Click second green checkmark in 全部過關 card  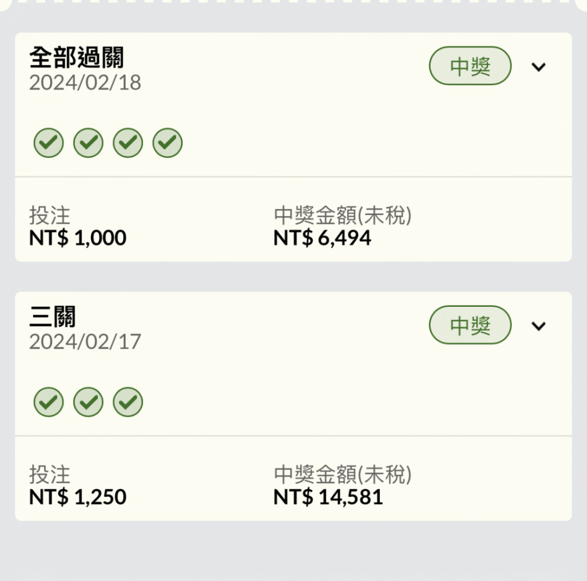tap(88, 143)
